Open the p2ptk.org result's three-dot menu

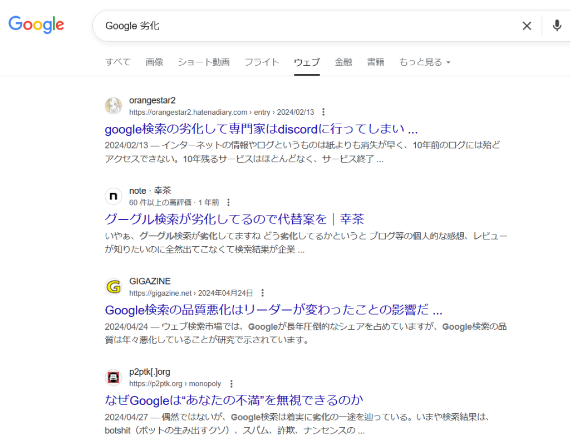[x=231, y=384]
